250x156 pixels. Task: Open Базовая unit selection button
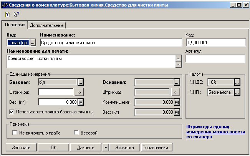tap(80, 82)
